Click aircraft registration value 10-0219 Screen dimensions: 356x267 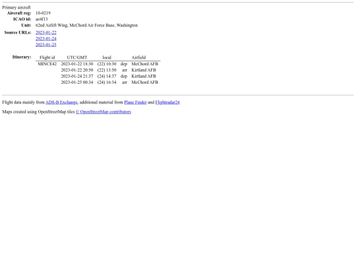43,13
